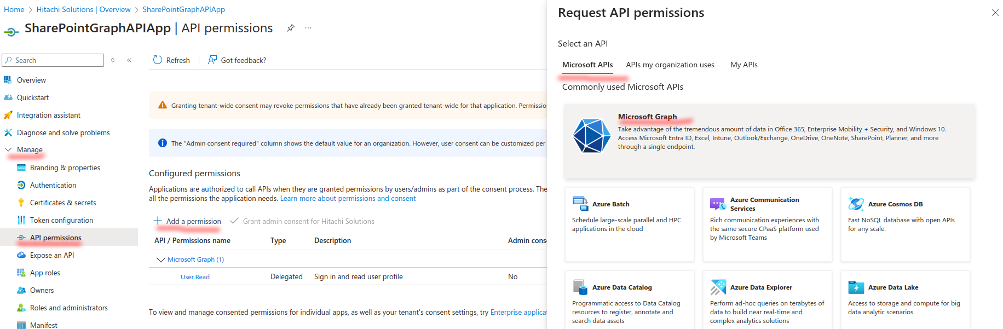Click the Hitachi Solutions | Overview breadcrumb
The height and width of the screenshot is (329, 1003).
[83, 9]
